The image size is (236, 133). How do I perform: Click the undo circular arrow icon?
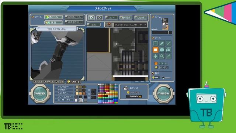[91, 18]
